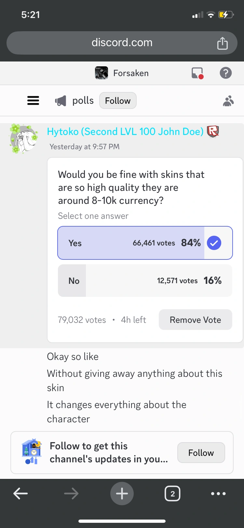This screenshot has width=244, height=528.
Task: Click the Roblox badge beside Hytoko's name
Action: pyautogui.click(x=213, y=131)
